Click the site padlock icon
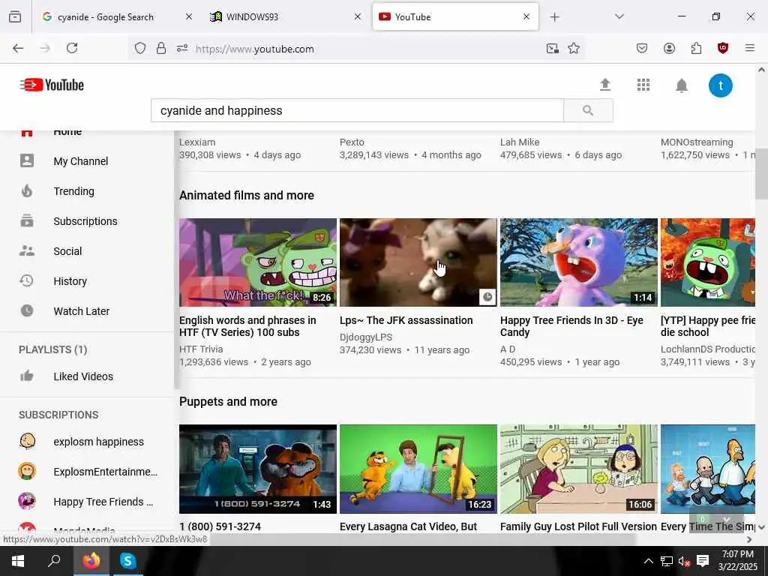The height and width of the screenshot is (576, 768). pyautogui.click(x=160, y=48)
